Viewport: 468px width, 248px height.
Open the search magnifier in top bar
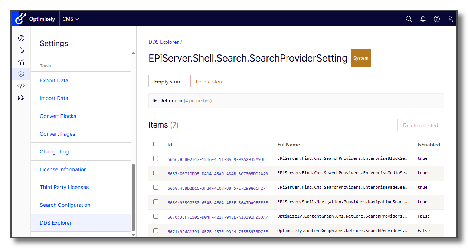pos(409,19)
